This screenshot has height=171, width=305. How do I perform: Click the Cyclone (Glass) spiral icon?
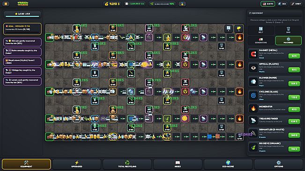(253, 95)
